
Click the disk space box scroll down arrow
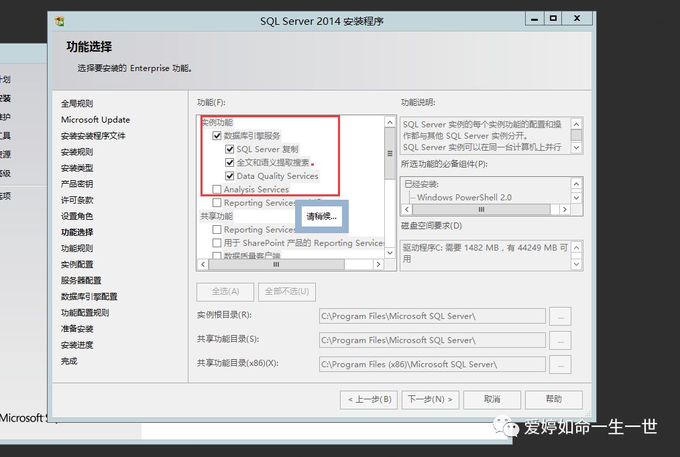click(576, 264)
